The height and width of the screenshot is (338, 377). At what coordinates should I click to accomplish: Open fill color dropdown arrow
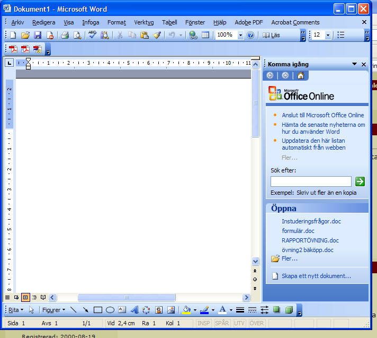click(195, 310)
